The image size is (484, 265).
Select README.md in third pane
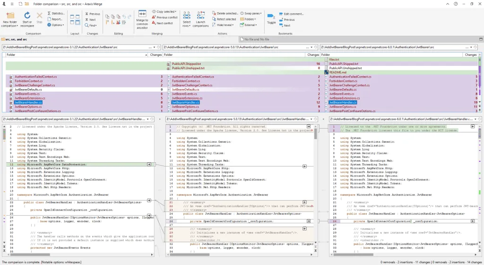coord(337,72)
